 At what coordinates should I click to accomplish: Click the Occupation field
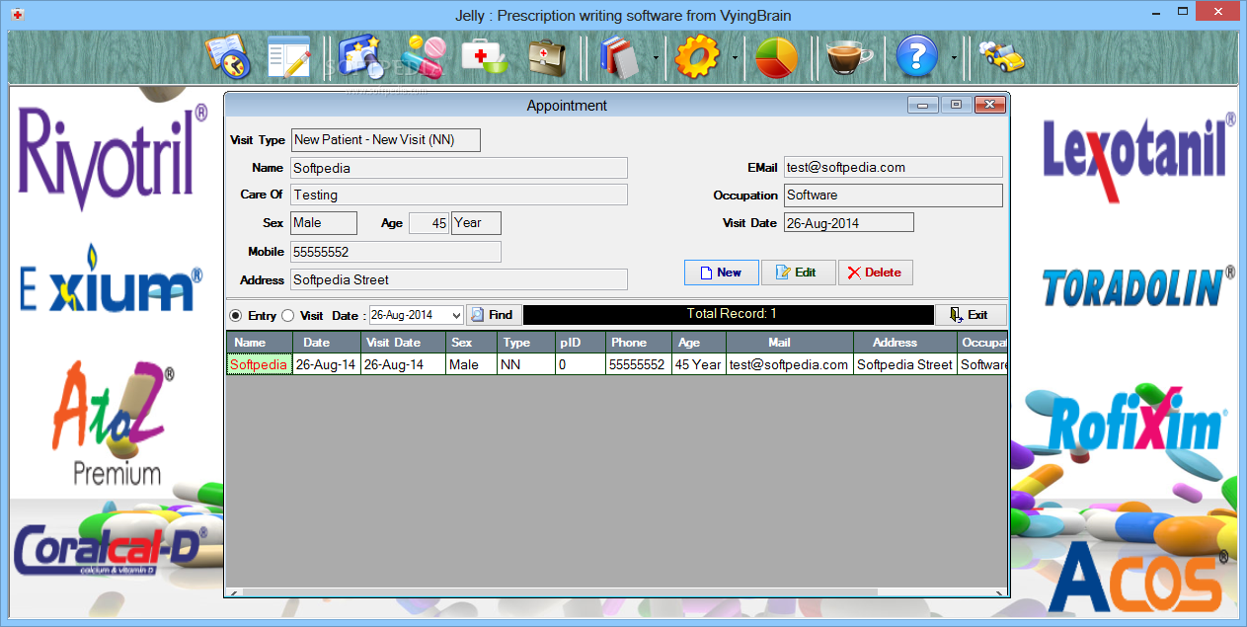894,196
